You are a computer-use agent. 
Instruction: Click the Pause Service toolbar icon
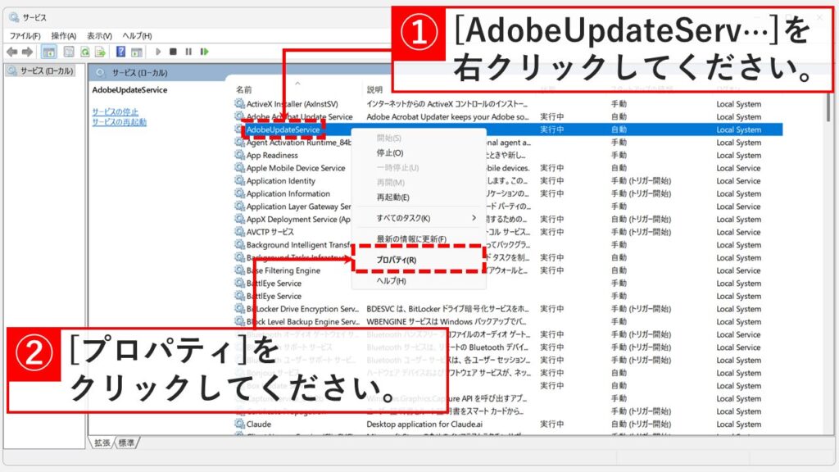[188, 52]
